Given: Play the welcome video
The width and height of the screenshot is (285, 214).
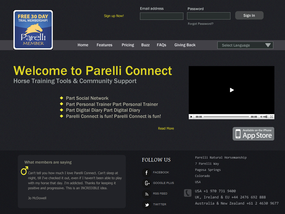Looking at the screenshot, I should (x=231, y=90).
